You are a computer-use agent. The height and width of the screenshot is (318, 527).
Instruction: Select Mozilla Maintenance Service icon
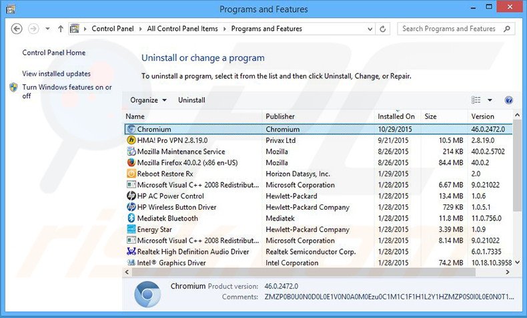click(131, 151)
